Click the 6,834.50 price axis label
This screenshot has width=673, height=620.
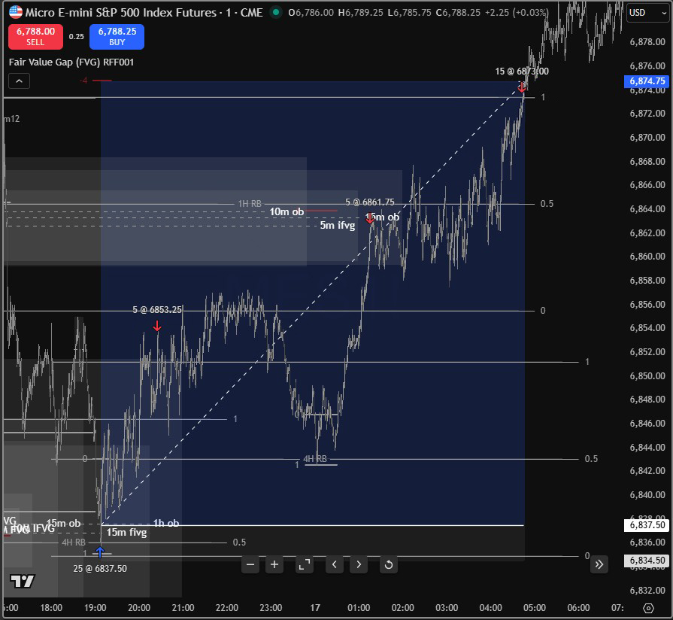tap(647, 561)
